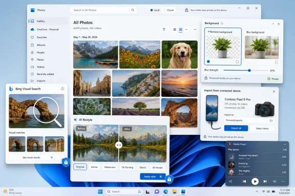Click the taskbar Search box

tap(124, 191)
